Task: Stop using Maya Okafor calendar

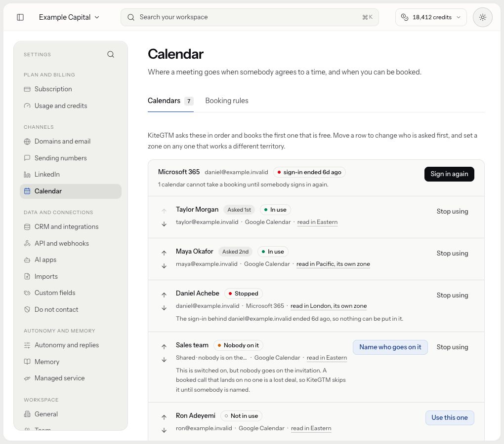Action: click(452, 254)
